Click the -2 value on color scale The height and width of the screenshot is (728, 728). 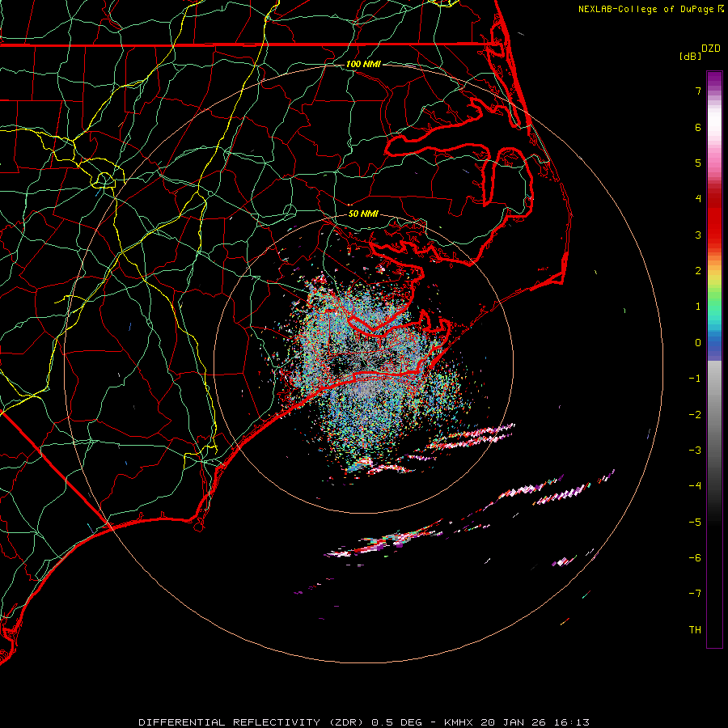(x=695, y=415)
